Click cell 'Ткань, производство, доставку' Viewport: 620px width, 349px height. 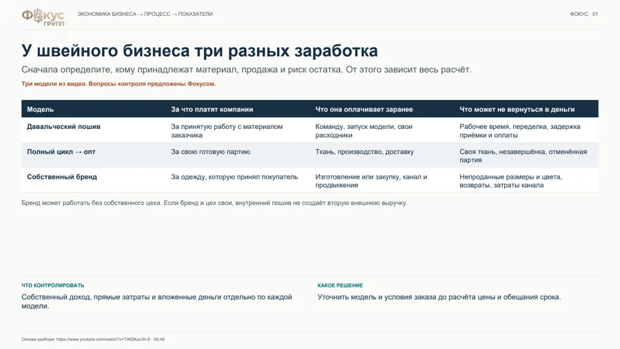click(x=364, y=152)
